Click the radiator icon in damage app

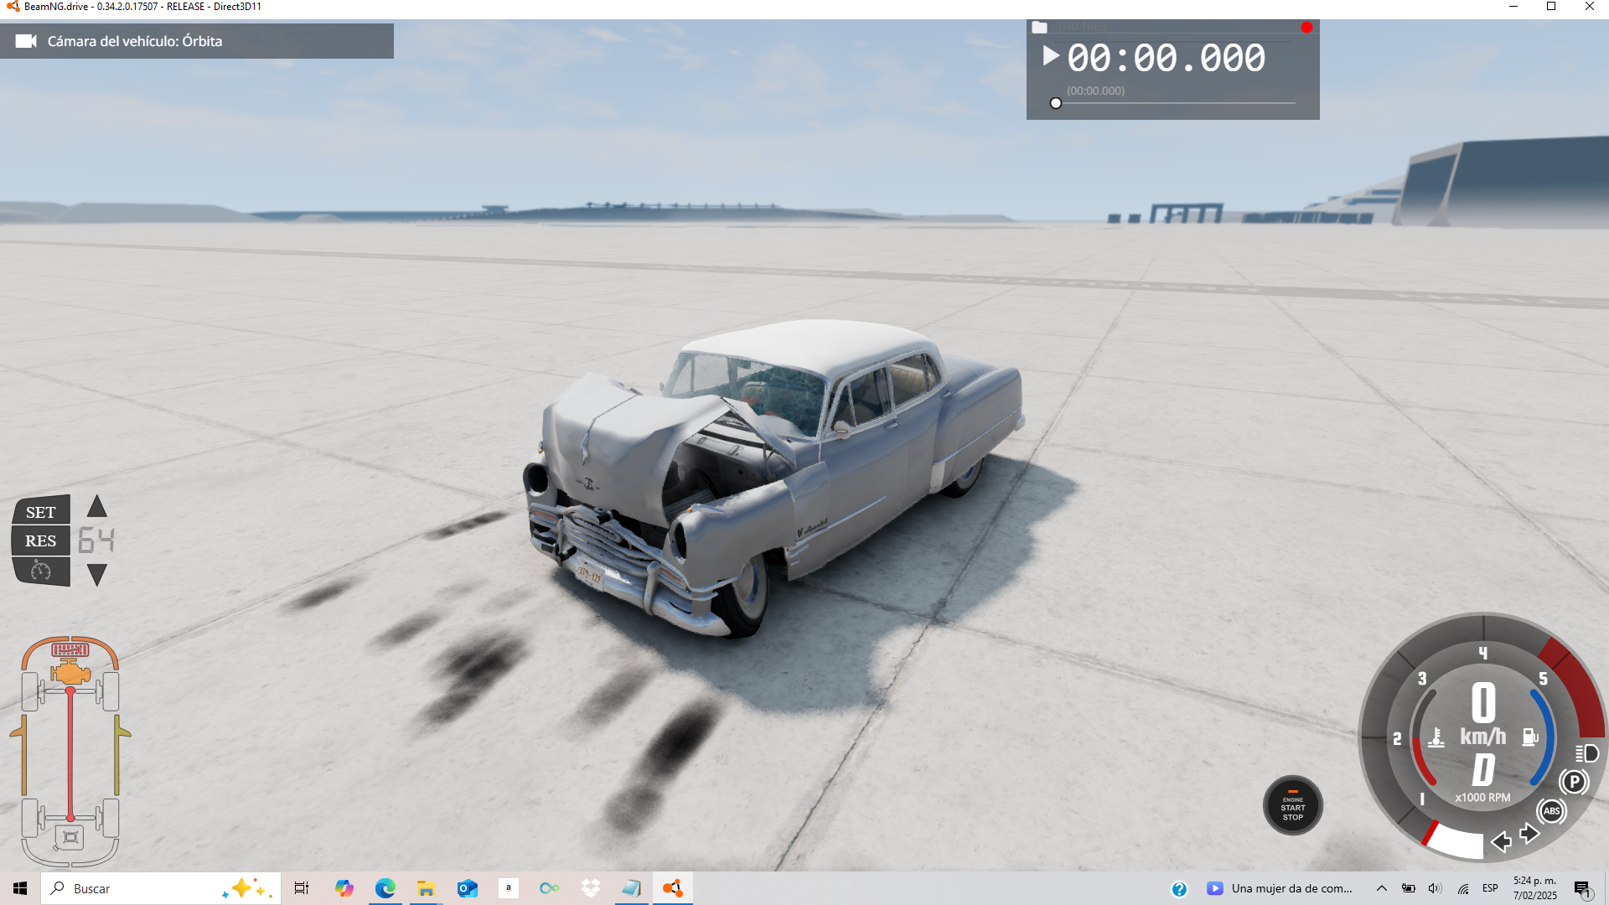70,649
